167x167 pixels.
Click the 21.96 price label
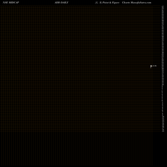pyautogui.click(x=154, y=66)
